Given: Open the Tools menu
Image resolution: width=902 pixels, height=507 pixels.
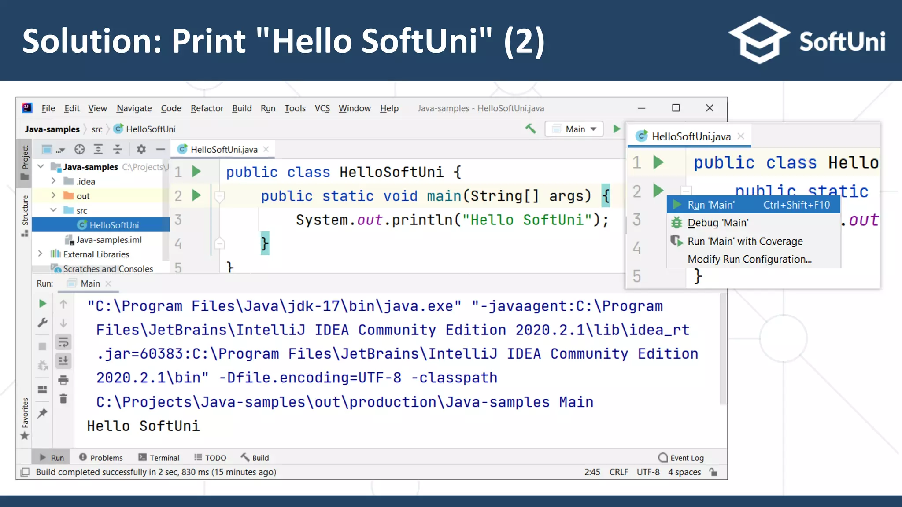Looking at the screenshot, I should tap(295, 108).
